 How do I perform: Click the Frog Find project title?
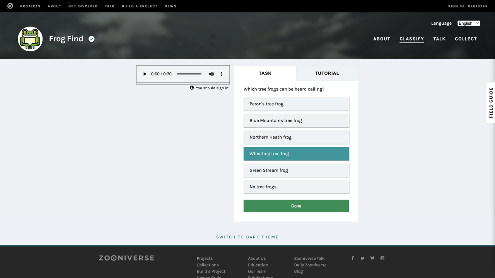click(66, 39)
